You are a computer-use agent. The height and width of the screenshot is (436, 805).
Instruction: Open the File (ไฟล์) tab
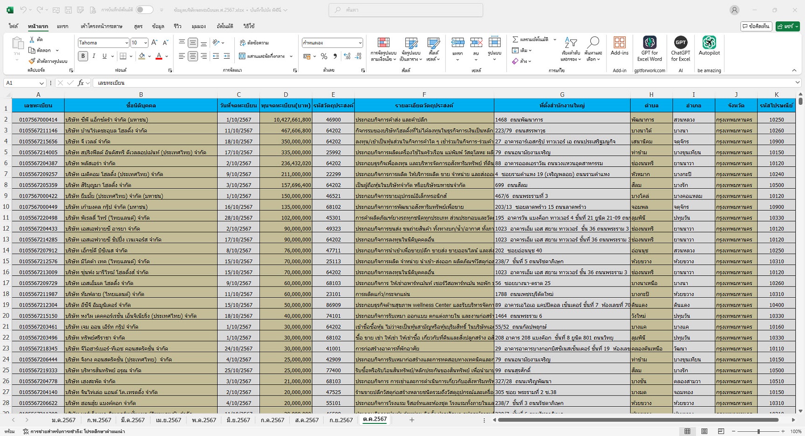(13, 27)
